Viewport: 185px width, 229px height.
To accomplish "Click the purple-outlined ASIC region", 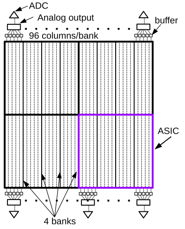I will tap(116, 151).
